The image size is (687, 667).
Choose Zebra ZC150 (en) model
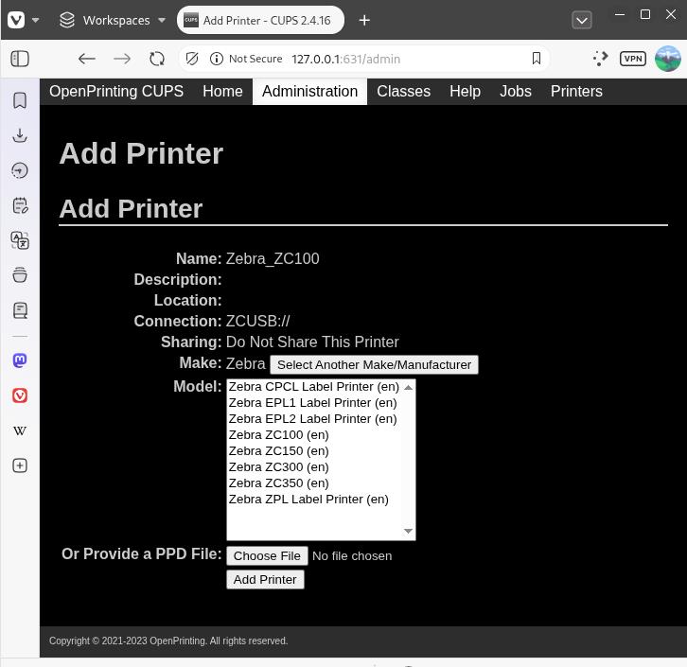point(314,451)
